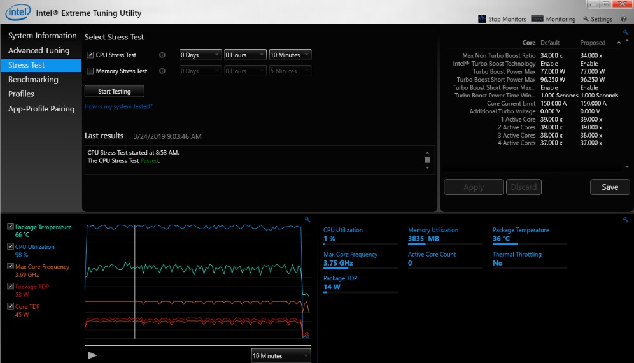
Task: Open wrench icon above monitoring graph
Action: [x=307, y=220]
